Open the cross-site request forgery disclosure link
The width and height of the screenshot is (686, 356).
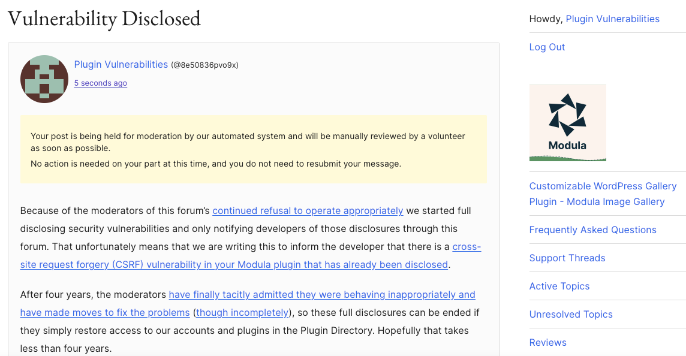click(x=251, y=256)
